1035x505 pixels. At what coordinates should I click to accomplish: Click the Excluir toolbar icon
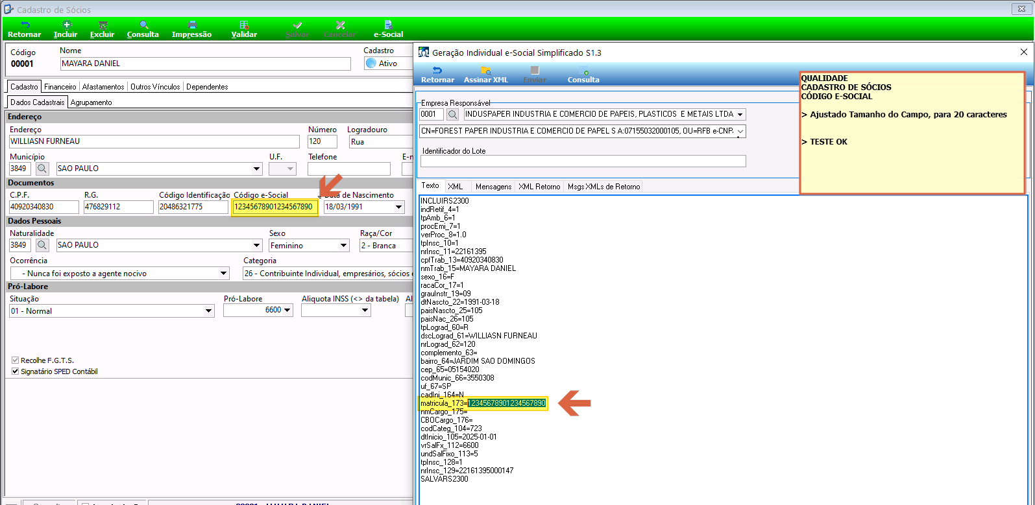(x=102, y=29)
